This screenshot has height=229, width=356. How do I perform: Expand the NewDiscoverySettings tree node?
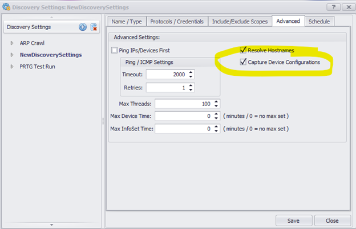point(12,55)
